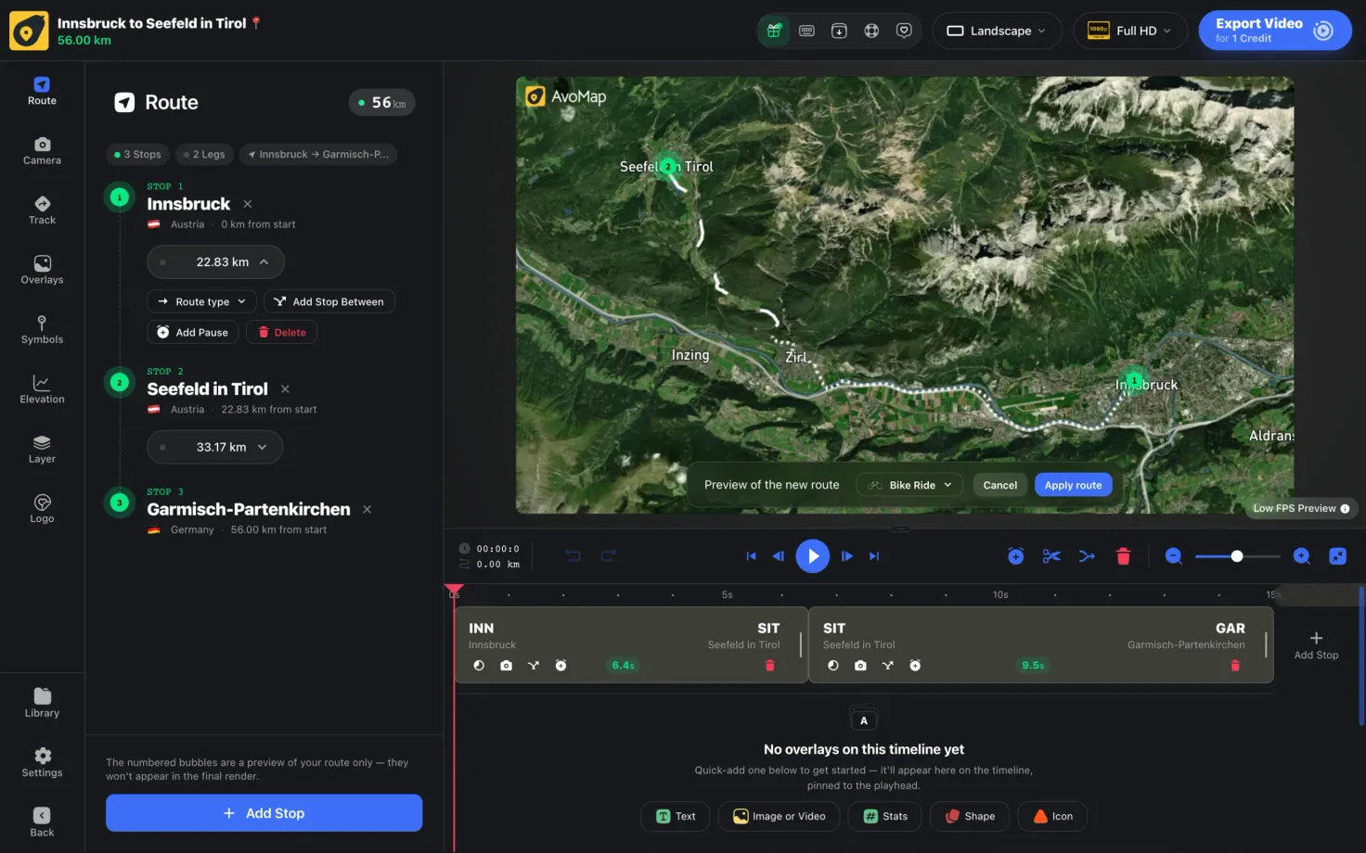
Task: Open the Camera sidebar tab
Action: tap(42, 151)
